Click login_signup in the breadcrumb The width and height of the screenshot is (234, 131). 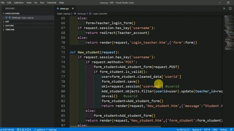pyautogui.click(x=64, y=14)
